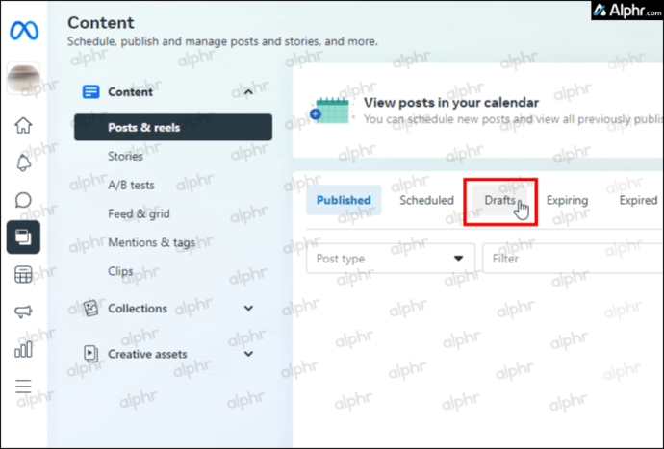Click the Filter input field
Screen dimensions: 664x449
click(x=573, y=258)
